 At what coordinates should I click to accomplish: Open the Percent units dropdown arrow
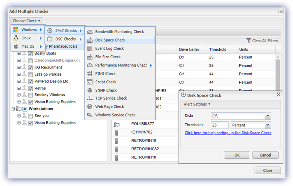pos(268,125)
